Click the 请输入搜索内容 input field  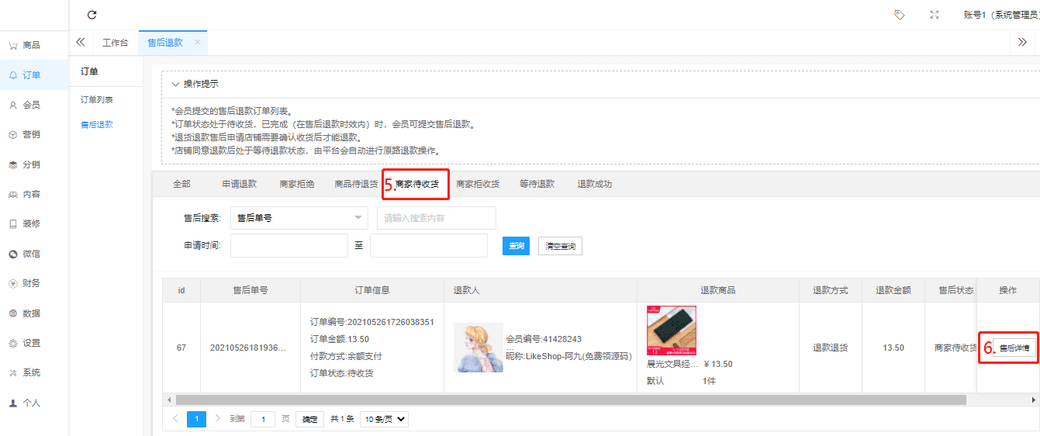[x=436, y=218]
